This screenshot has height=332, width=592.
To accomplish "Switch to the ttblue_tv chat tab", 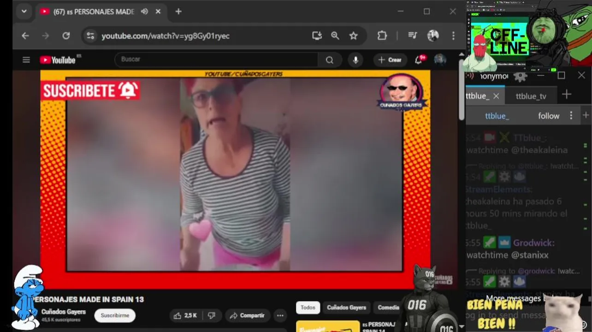I will [531, 96].
